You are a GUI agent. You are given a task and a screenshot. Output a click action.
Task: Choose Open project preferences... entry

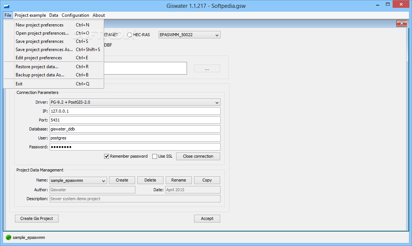click(x=54, y=33)
